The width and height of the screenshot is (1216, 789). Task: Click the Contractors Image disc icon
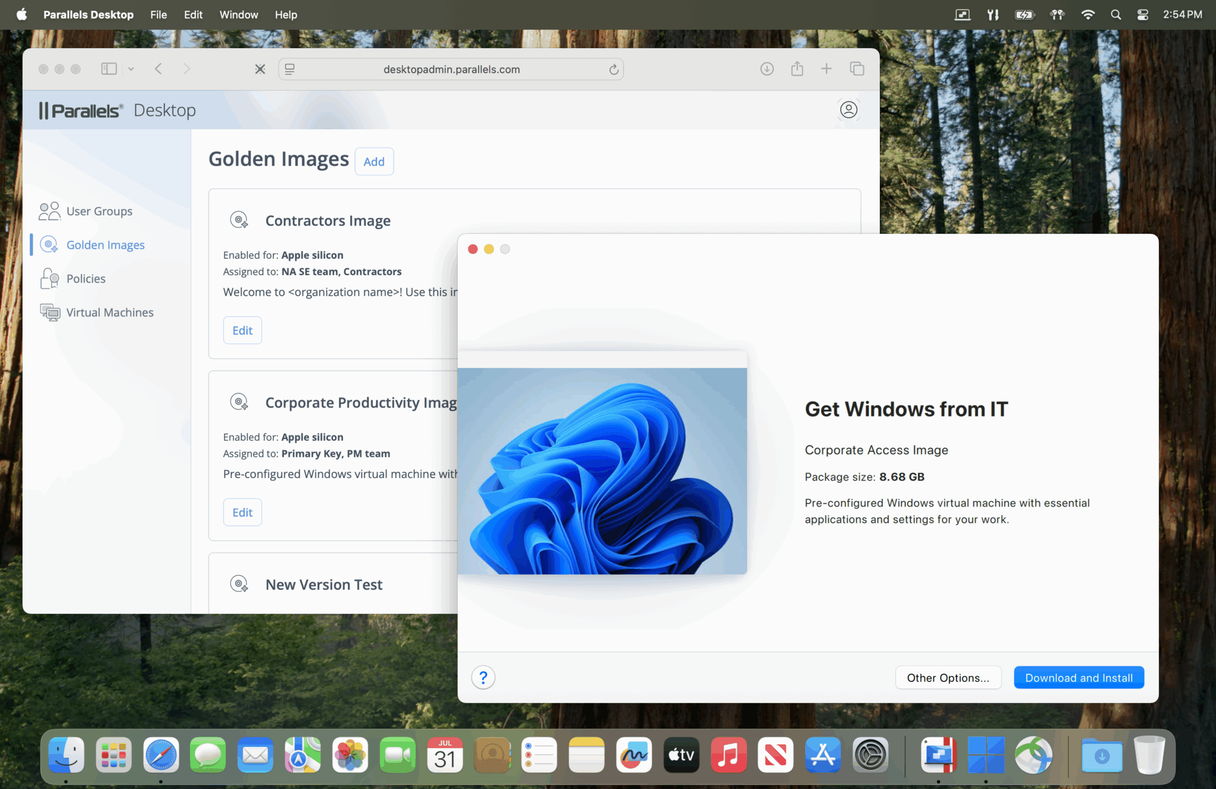239,219
